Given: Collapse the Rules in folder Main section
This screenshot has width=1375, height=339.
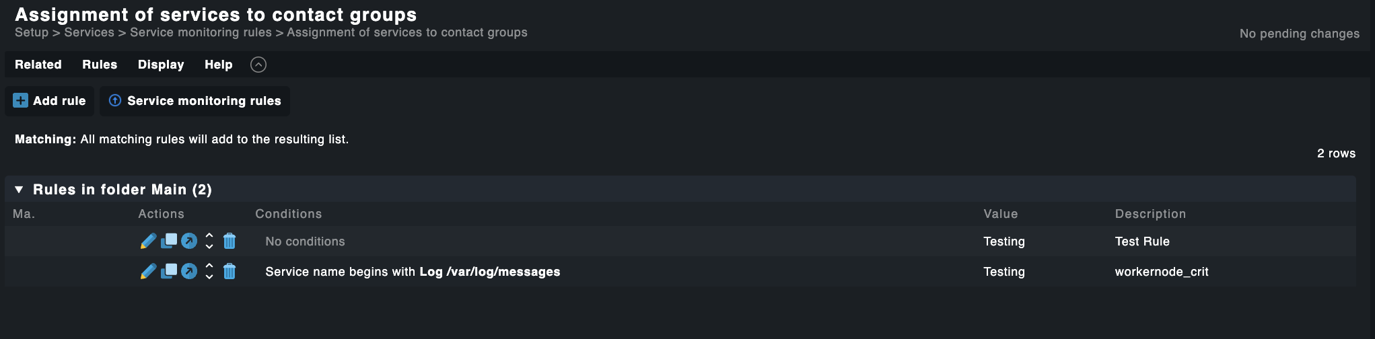Looking at the screenshot, I should coord(19,190).
